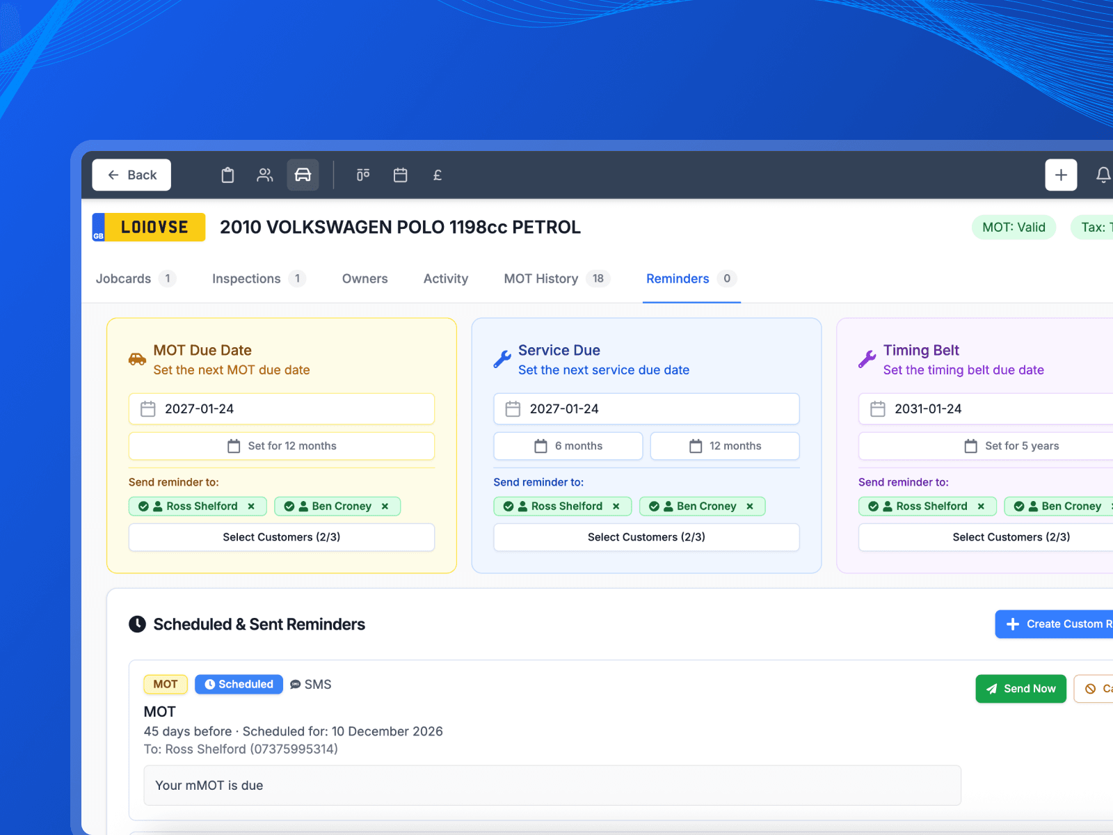Click the calendar icon in the top toolbar
The width and height of the screenshot is (1113, 835).
400,175
